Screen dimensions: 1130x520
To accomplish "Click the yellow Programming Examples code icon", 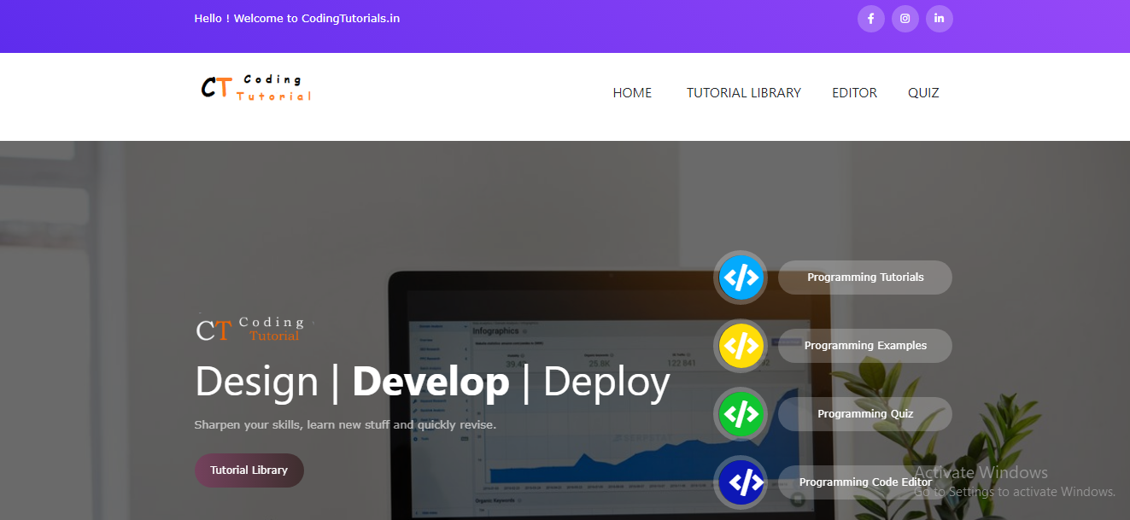I will (741, 346).
